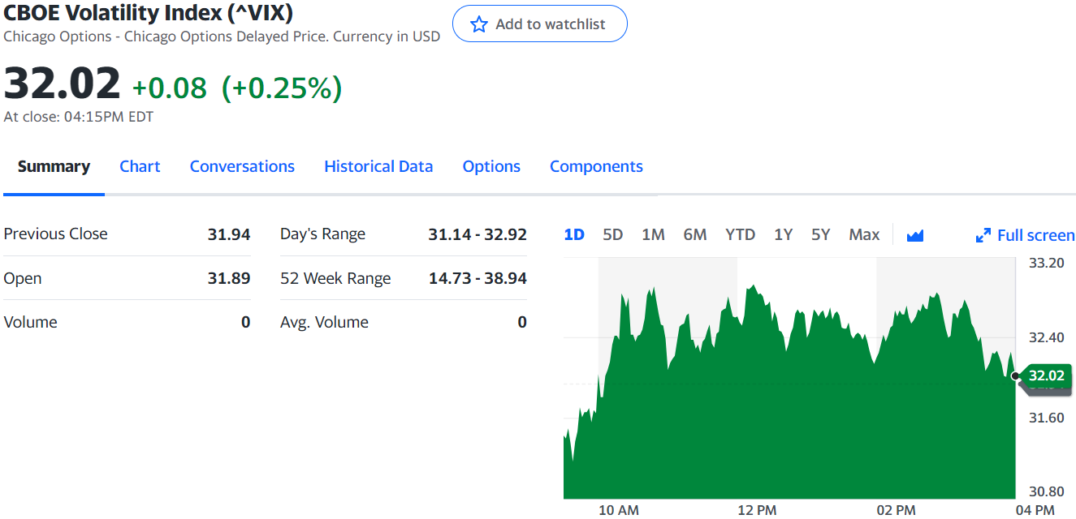The height and width of the screenshot is (519, 1076).
Task: Click the Full screen expand arrows icon
Action: (x=983, y=235)
